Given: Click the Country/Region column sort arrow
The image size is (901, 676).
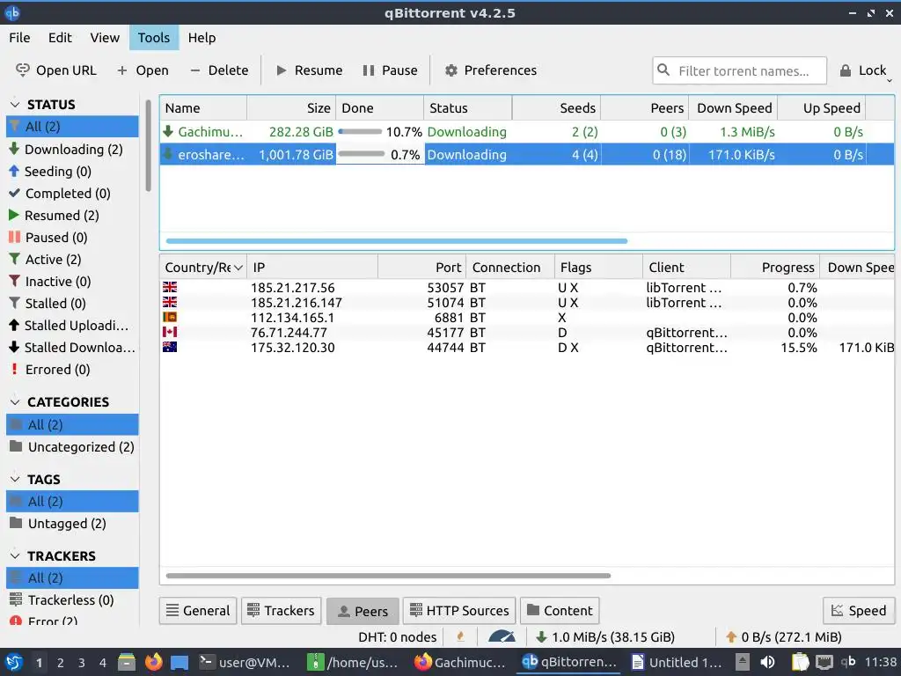Looking at the screenshot, I should (238, 268).
